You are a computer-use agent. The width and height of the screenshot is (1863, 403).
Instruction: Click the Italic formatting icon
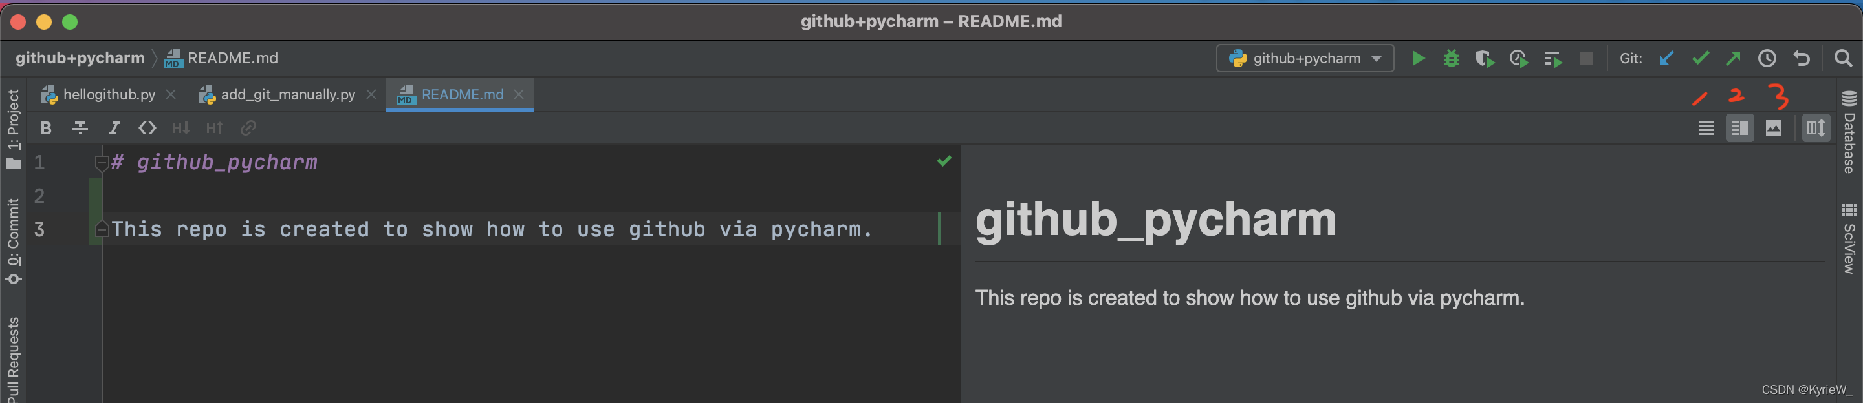[114, 129]
